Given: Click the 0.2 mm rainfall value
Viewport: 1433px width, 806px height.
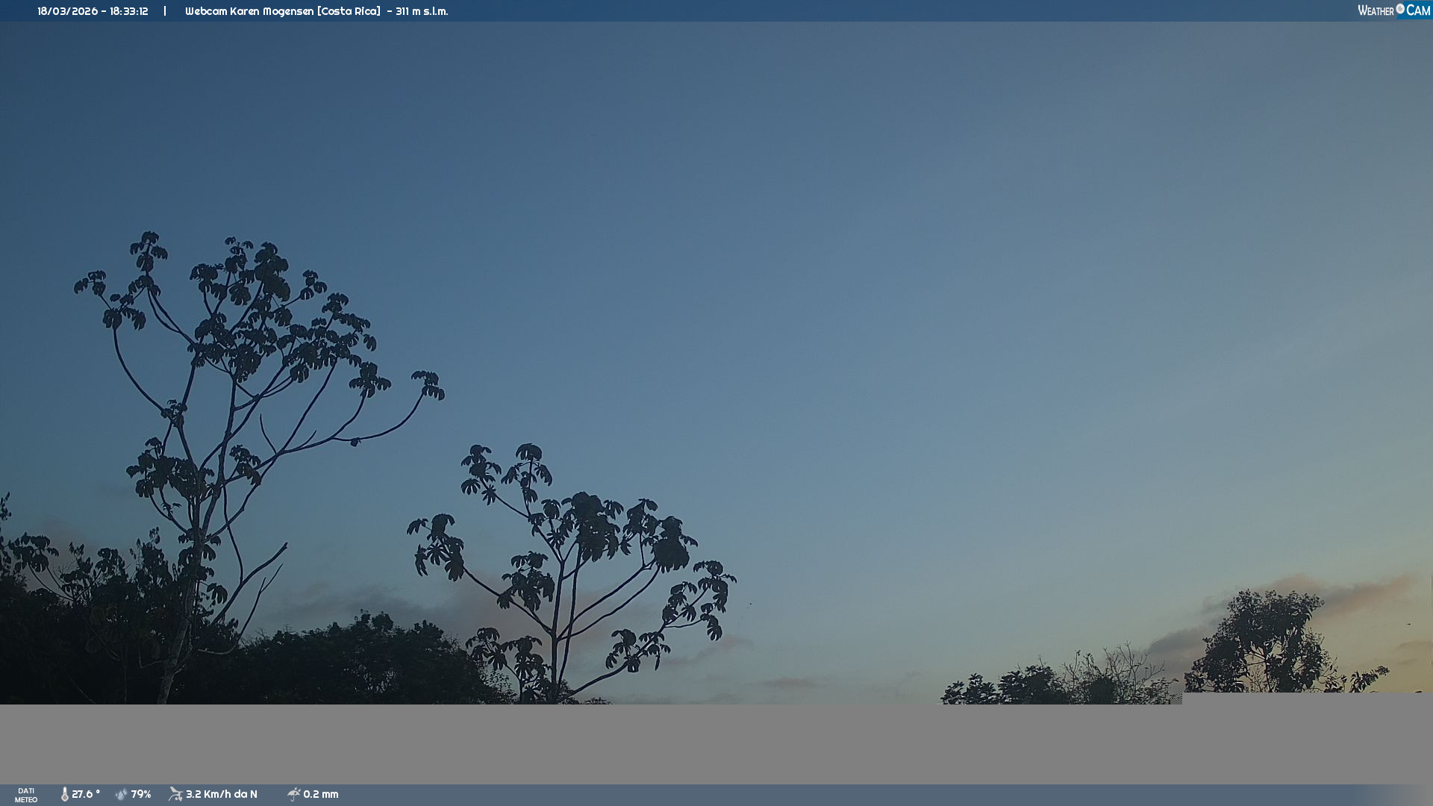Looking at the screenshot, I should (321, 794).
